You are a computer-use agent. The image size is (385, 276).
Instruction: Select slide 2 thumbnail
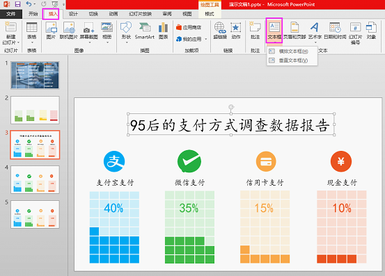(35, 110)
